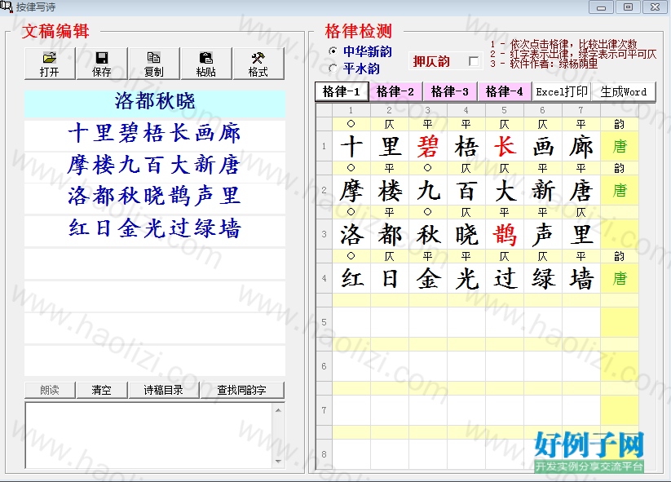Click scroll up arrow in bottom text box
The width and height of the screenshot is (671, 482).
click(278, 410)
